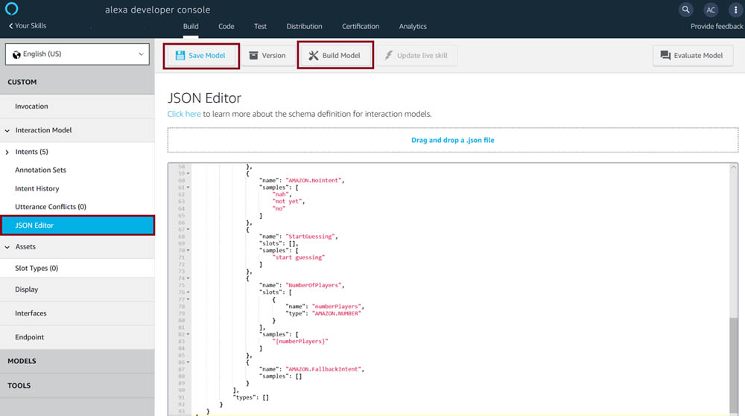Viewport: 745px width, 416px height.
Task: Open the Distribution tab
Action: 304,27
